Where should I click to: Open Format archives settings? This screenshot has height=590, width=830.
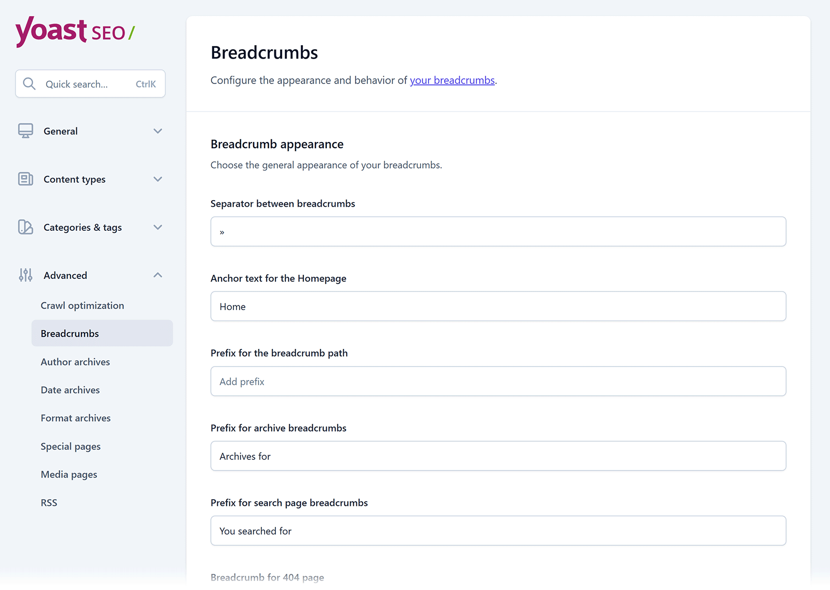[76, 417]
